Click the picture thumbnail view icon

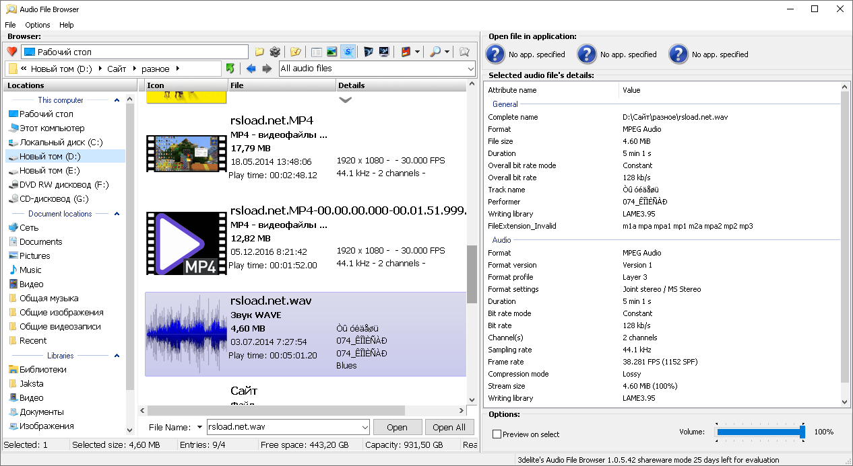pos(331,52)
